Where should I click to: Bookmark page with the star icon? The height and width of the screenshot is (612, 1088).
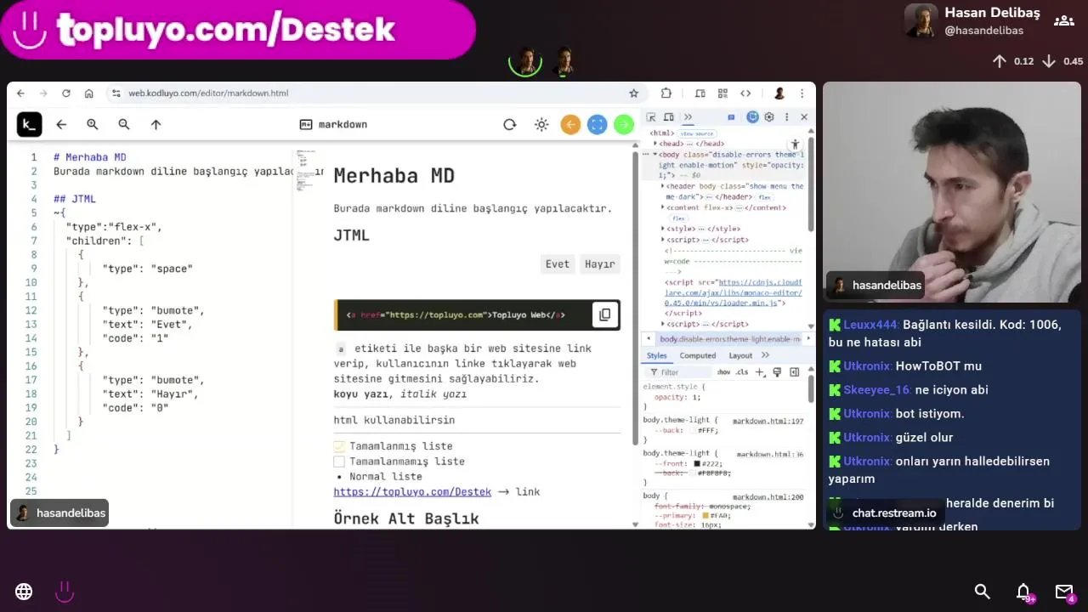coord(633,93)
